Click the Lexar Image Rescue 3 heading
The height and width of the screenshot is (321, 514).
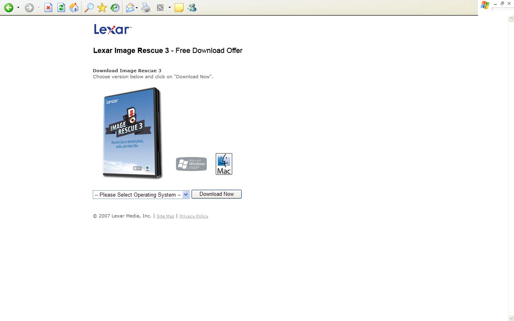[x=168, y=51]
